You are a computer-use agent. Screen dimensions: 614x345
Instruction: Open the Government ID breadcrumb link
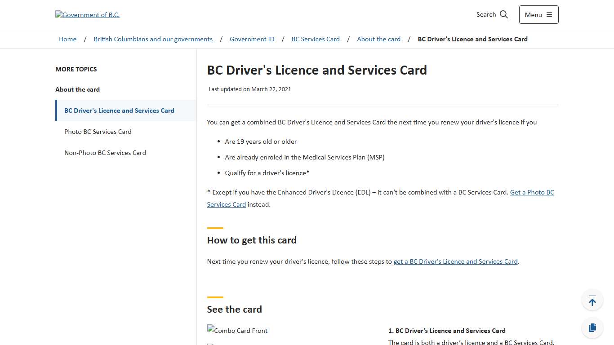coord(252,39)
